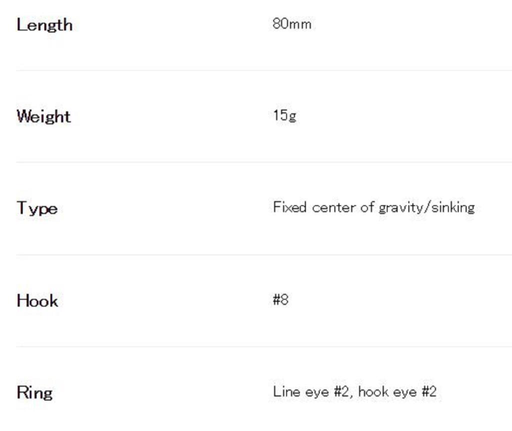512x431 pixels.
Task: Select the 15g weight value
Action: (284, 116)
